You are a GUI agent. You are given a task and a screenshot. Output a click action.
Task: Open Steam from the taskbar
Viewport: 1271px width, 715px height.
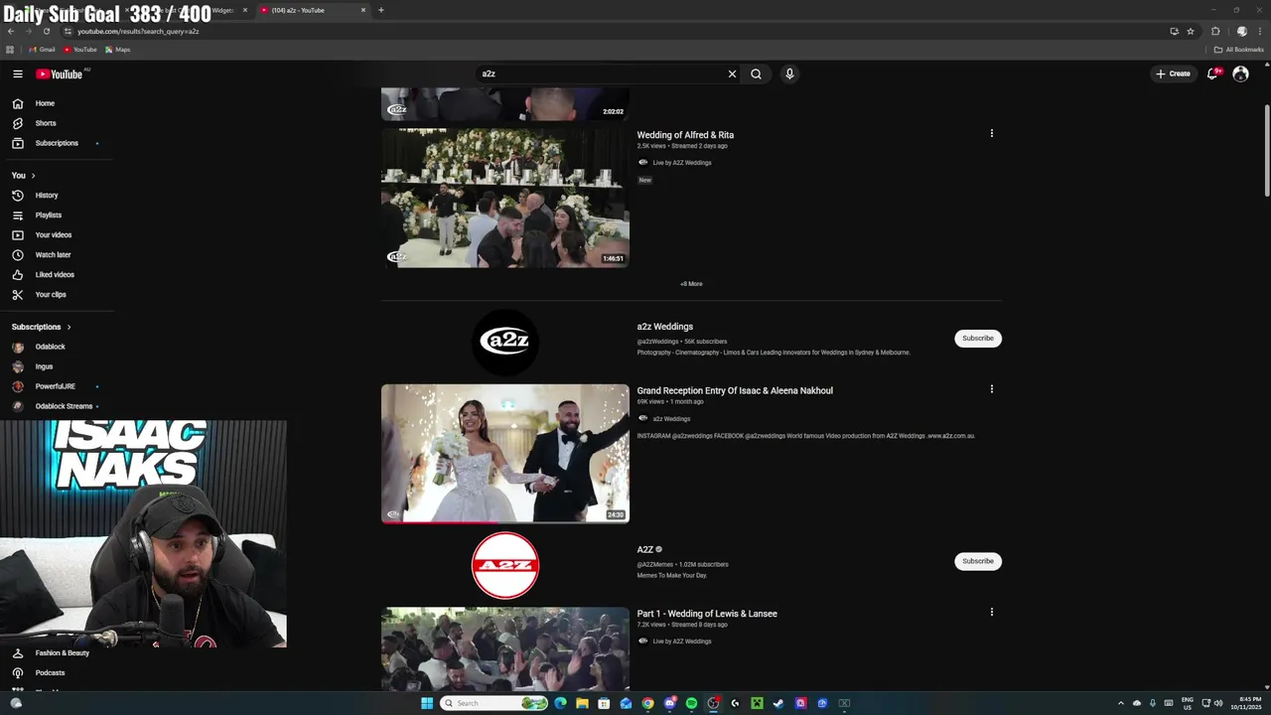[778, 703]
